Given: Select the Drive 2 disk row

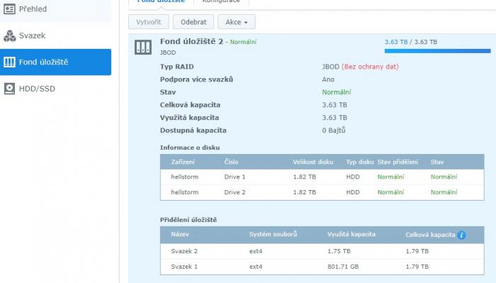Looking at the screenshot, I should point(322,192).
